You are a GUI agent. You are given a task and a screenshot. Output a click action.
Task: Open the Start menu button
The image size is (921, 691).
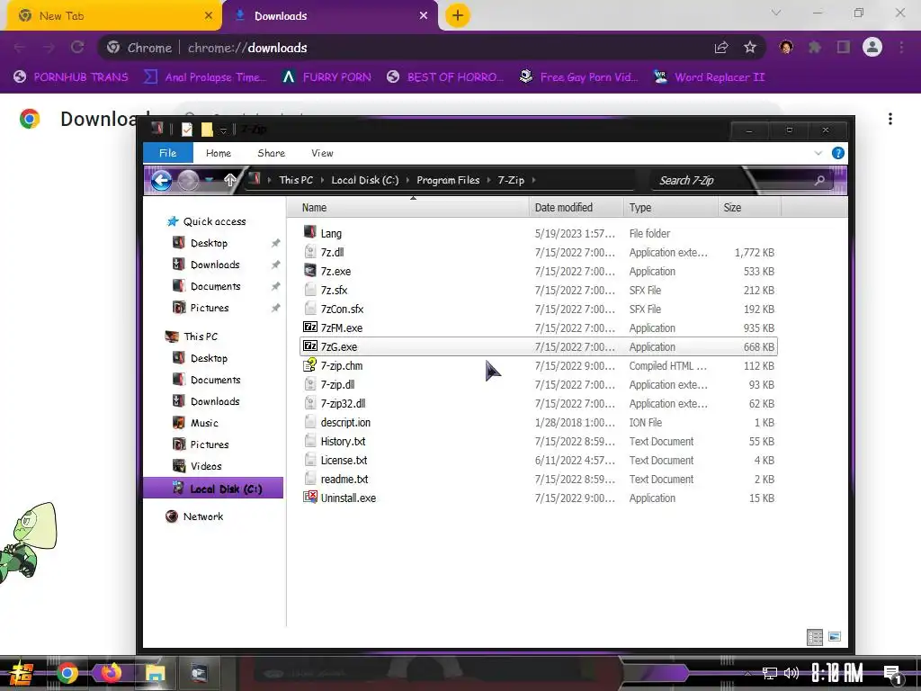(x=21, y=673)
